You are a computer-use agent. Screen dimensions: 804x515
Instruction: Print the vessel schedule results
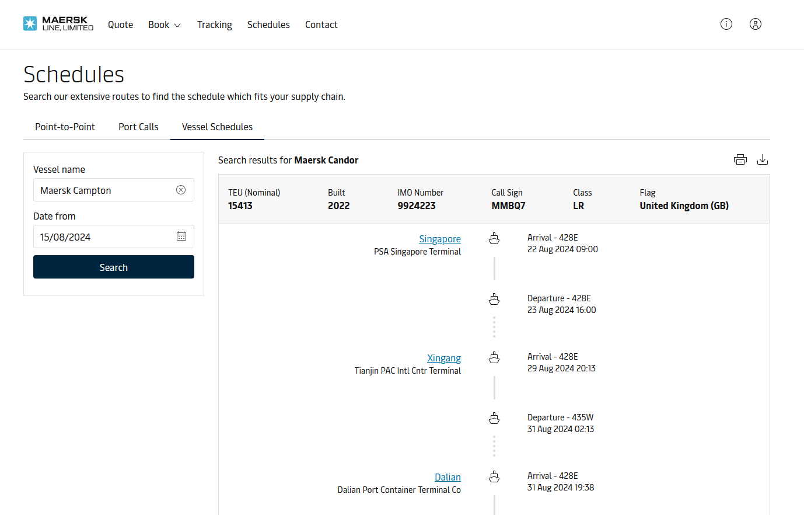click(x=740, y=159)
